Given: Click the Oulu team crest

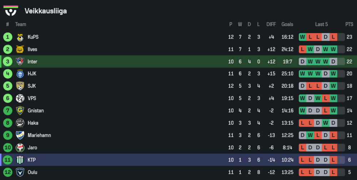Looking at the screenshot, I should click(20, 172).
